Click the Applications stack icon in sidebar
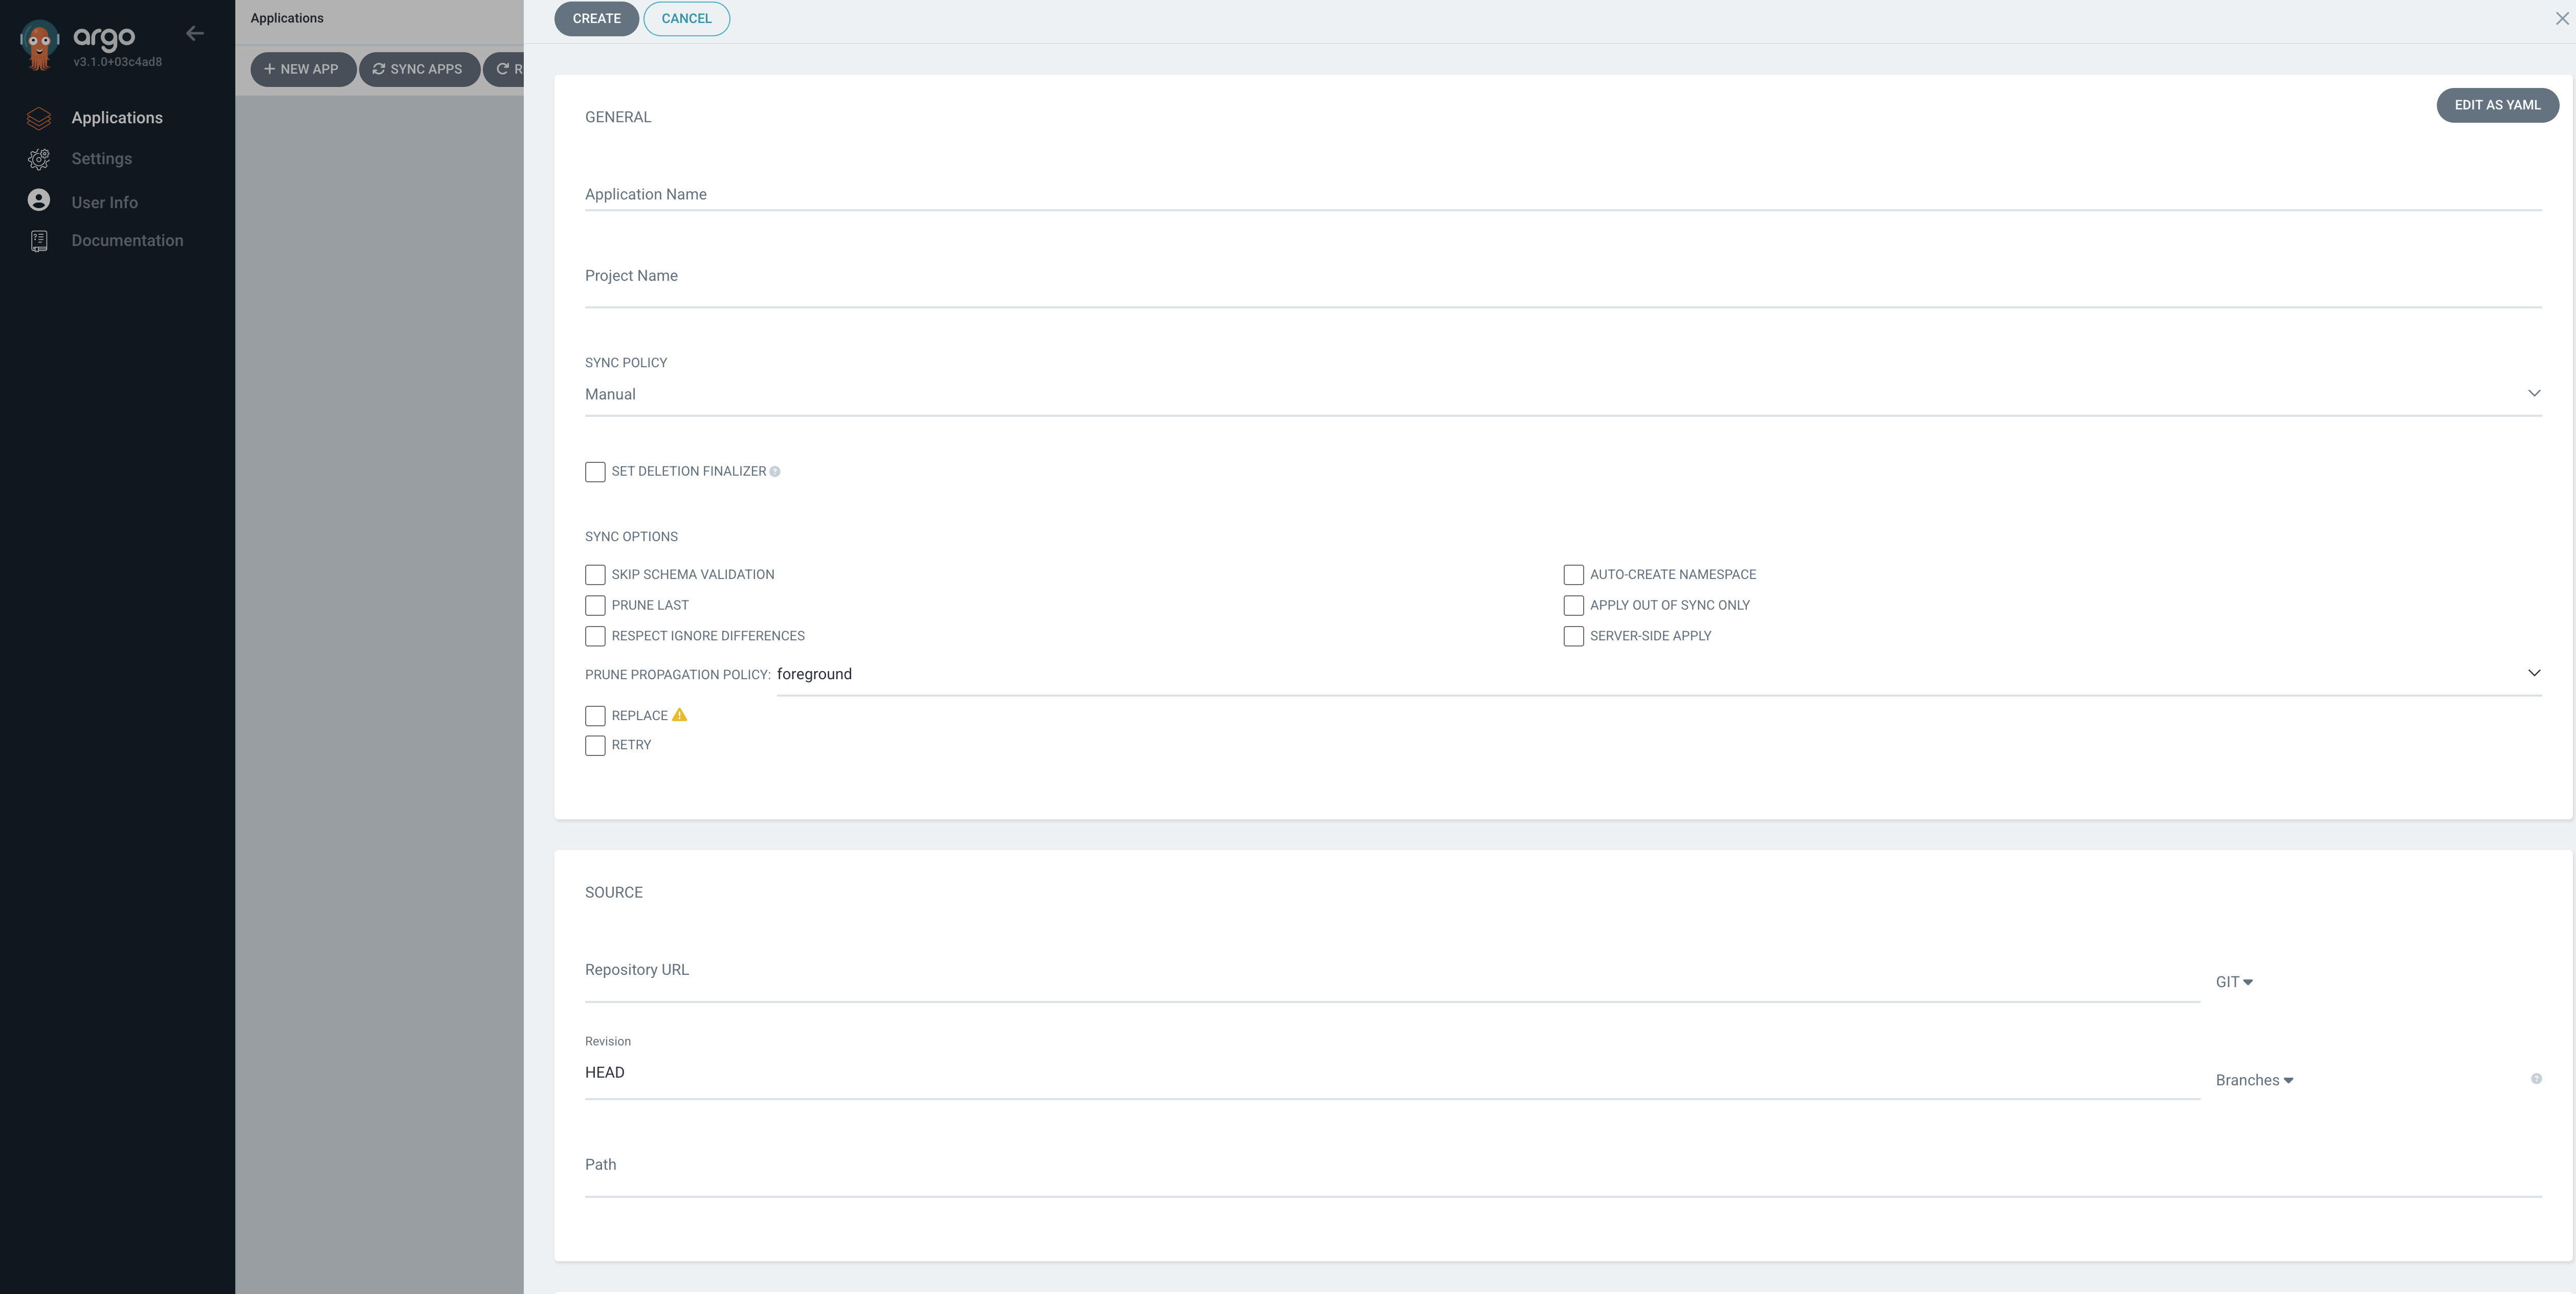The image size is (2576, 1294). (x=38, y=118)
